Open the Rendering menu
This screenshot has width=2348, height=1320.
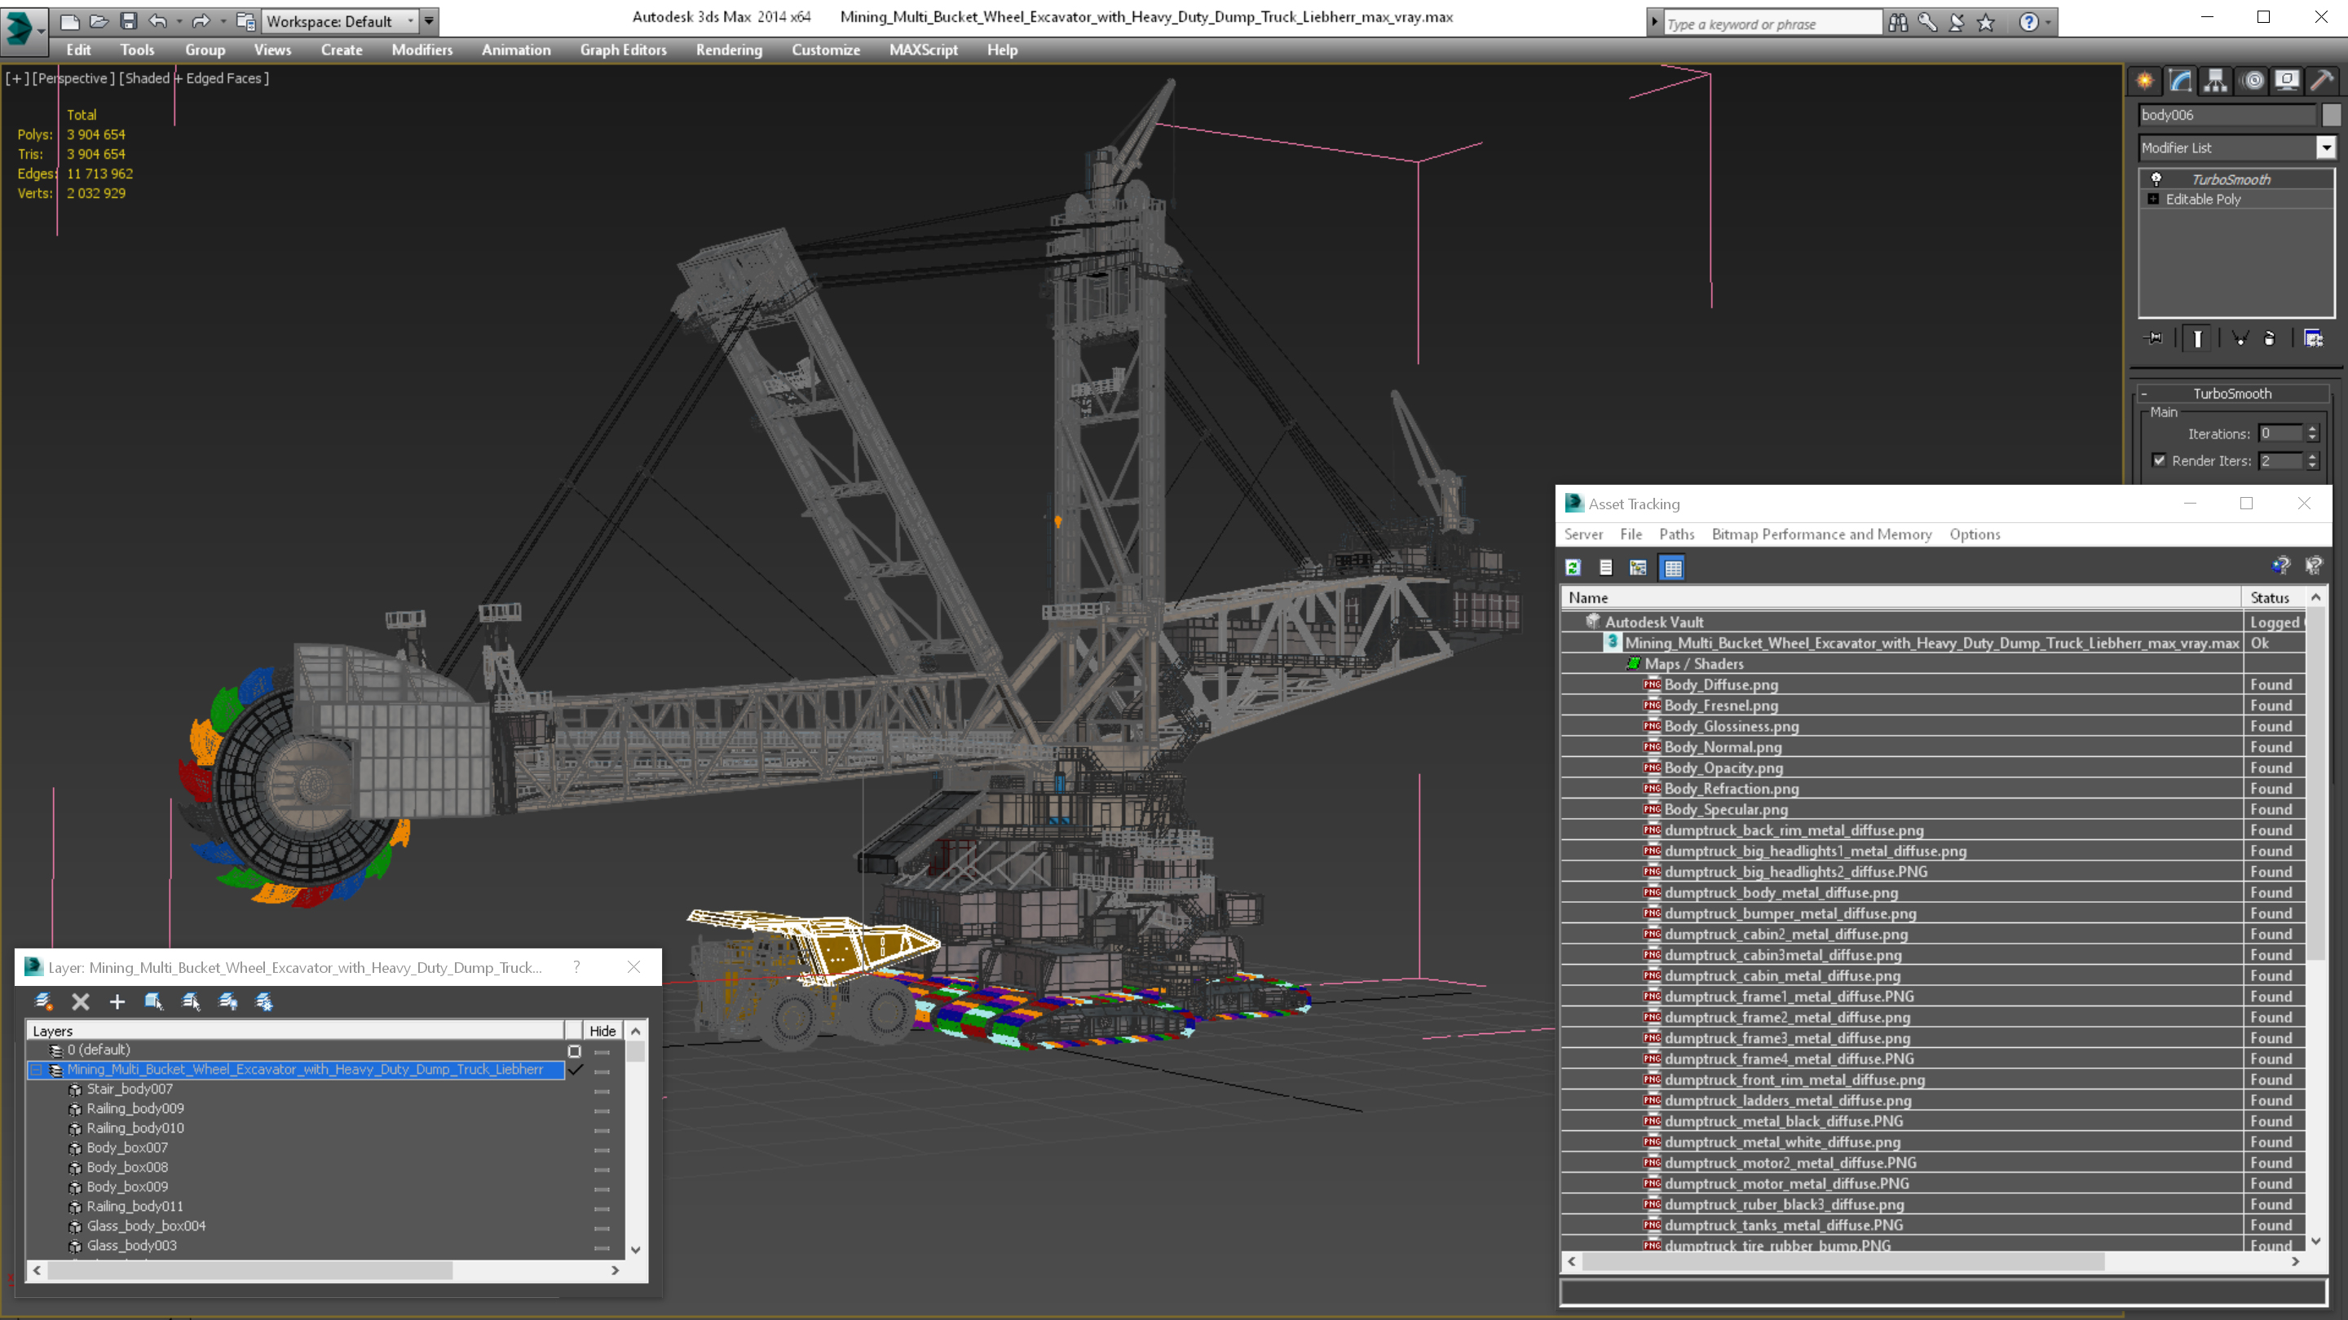pos(728,50)
